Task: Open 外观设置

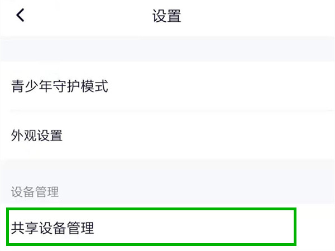Action: (167, 135)
